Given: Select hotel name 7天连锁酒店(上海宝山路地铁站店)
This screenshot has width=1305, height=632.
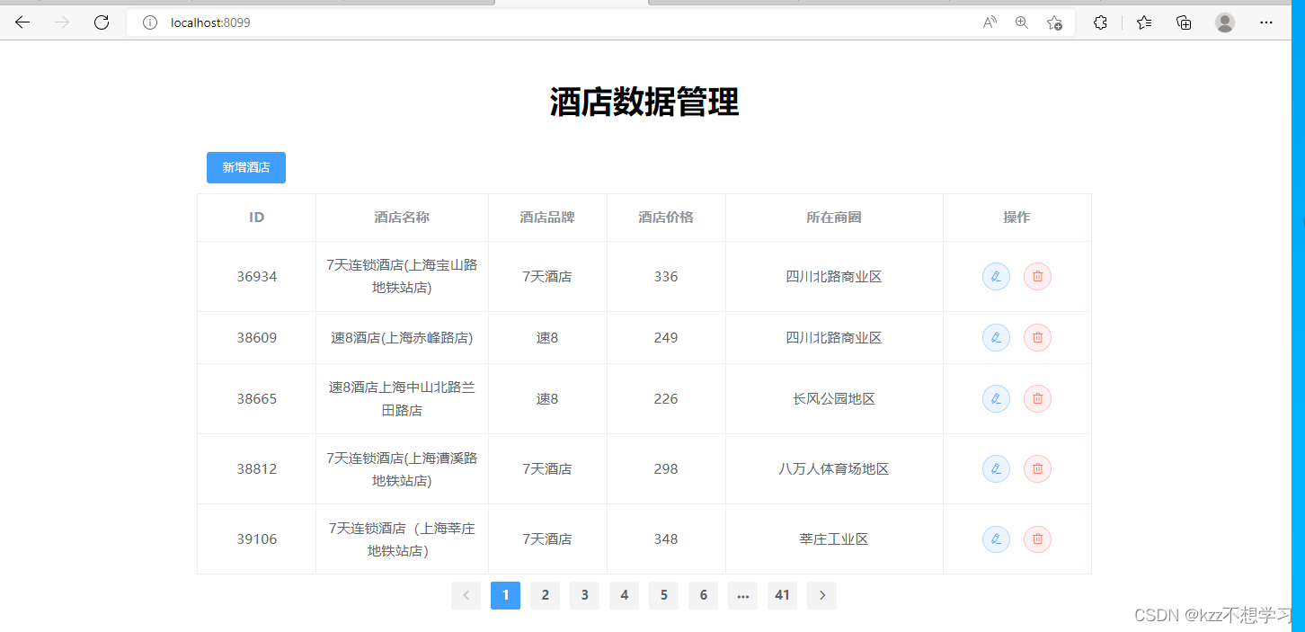Looking at the screenshot, I should pyautogui.click(x=402, y=276).
